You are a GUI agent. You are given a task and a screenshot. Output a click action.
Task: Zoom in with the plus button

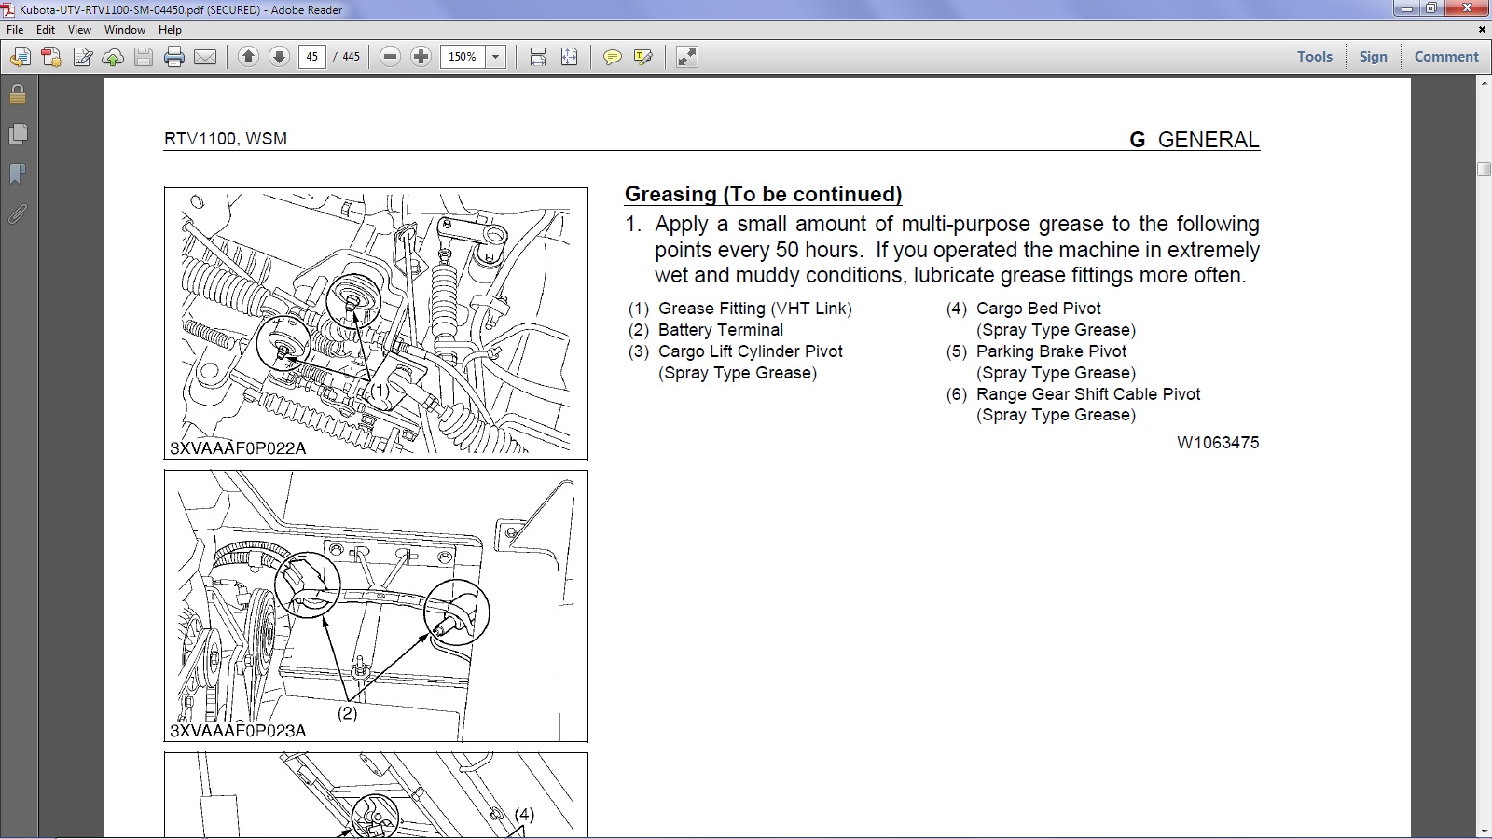click(x=421, y=57)
